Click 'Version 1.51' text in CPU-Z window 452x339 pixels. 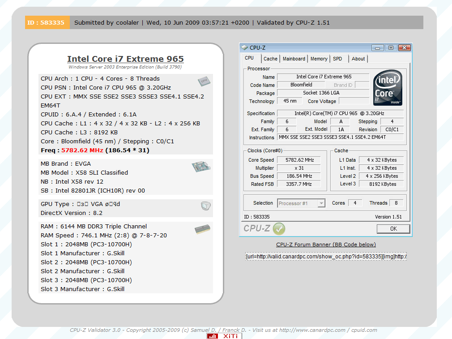(x=388, y=217)
